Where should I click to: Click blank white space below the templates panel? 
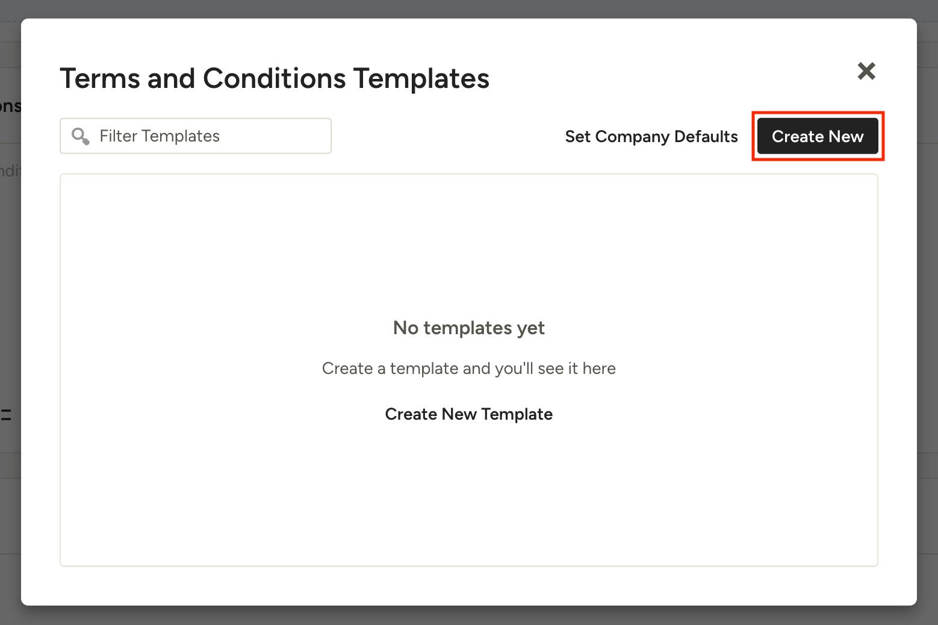click(468, 586)
